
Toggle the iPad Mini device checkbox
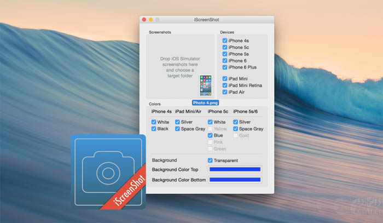225,78
